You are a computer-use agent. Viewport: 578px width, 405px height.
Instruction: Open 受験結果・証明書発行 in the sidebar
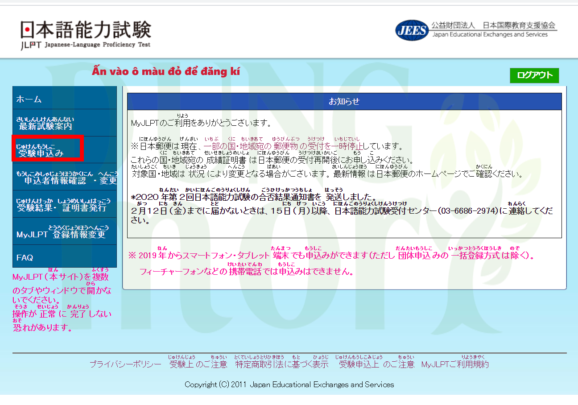pyautogui.click(x=65, y=204)
